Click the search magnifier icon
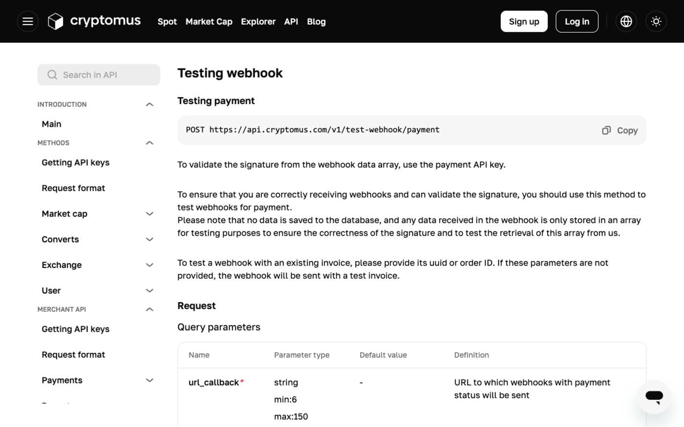This screenshot has width=684, height=427. pyautogui.click(x=52, y=75)
